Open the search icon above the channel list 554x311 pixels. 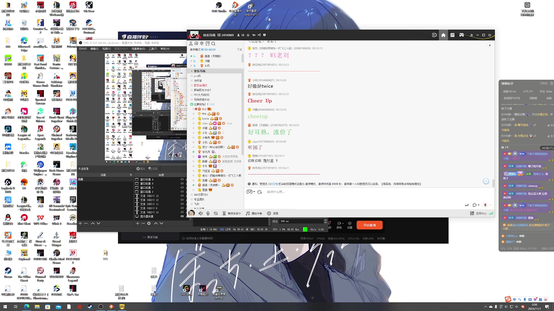[213, 43]
